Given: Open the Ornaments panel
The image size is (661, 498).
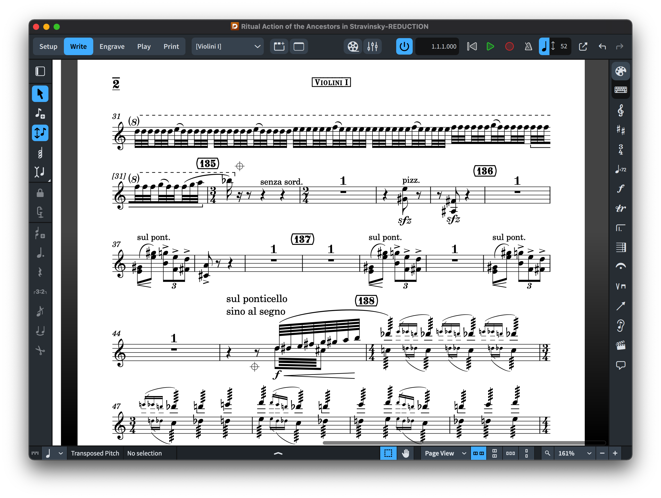Looking at the screenshot, I should click(620, 208).
